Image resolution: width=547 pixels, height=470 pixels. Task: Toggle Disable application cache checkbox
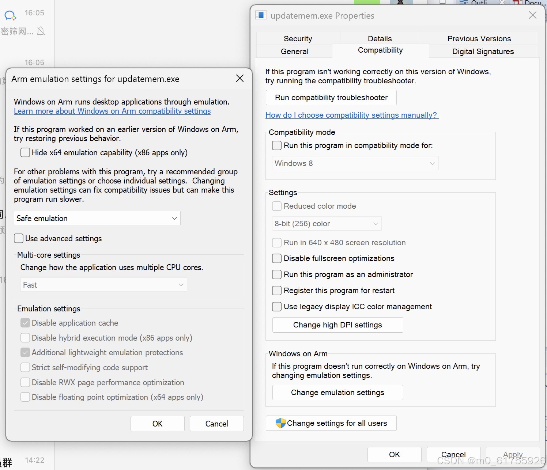[25, 323]
